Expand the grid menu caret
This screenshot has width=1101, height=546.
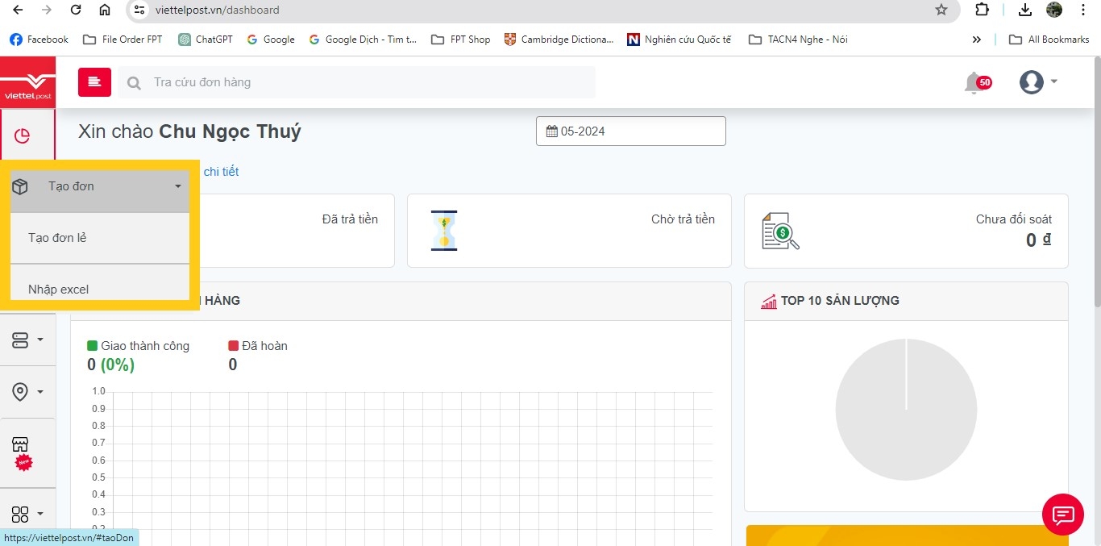[40, 515]
